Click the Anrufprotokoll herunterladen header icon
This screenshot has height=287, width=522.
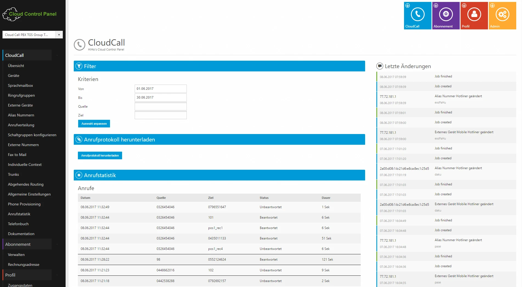click(79, 140)
